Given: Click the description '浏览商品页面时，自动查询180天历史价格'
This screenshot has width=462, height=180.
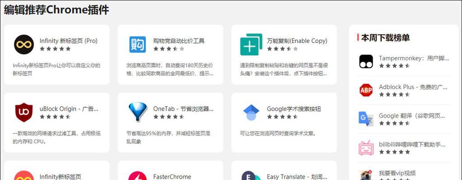Looking at the screenshot, I should (170, 69).
